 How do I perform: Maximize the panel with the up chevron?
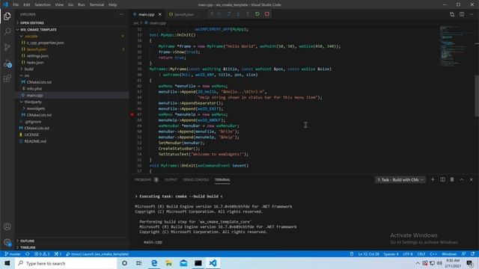[x=462, y=179]
